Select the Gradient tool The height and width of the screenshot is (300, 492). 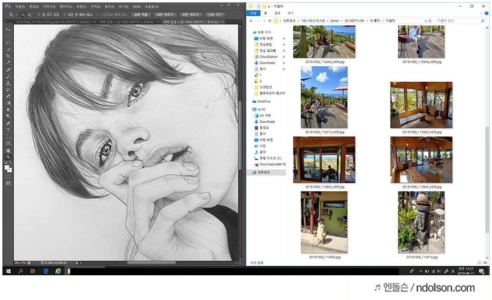pyautogui.click(x=8, y=103)
